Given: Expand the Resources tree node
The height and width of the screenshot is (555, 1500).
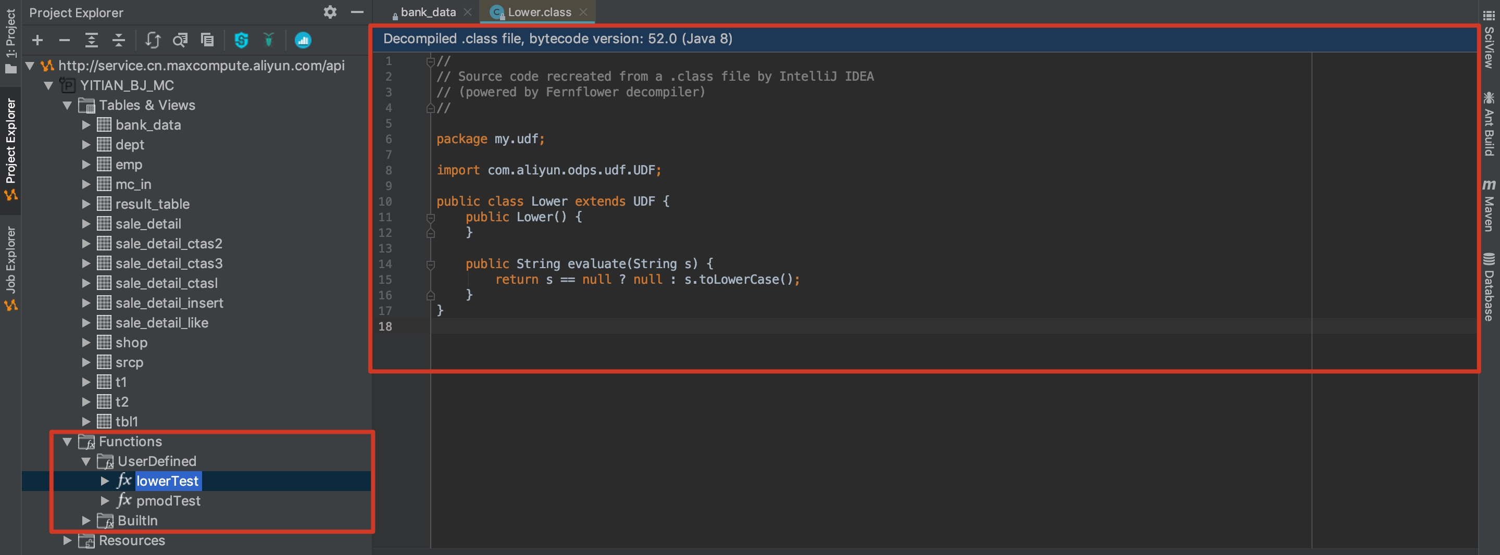Looking at the screenshot, I should 67,540.
